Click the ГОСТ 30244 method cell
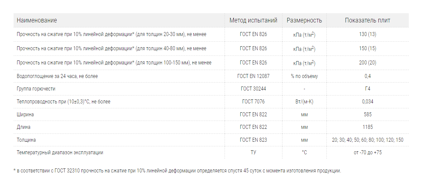The height and width of the screenshot is (182, 422). [x=253, y=89]
